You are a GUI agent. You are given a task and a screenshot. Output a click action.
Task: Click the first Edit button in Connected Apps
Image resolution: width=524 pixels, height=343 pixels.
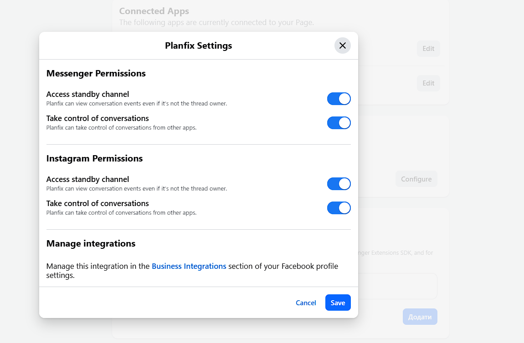(428, 49)
